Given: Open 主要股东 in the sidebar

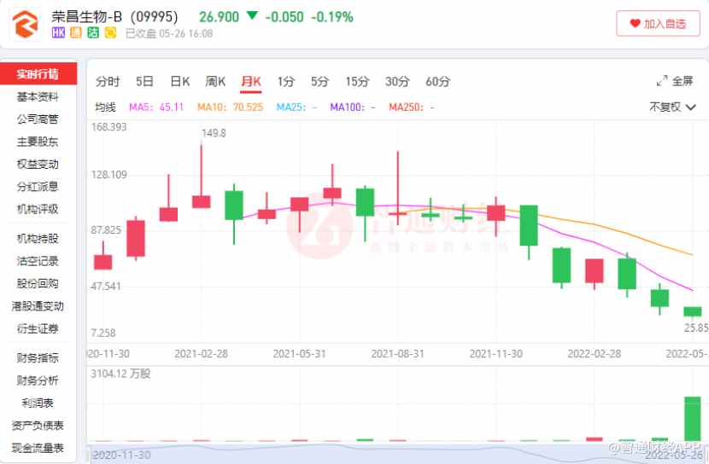Looking at the screenshot, I should coord(38,142).
